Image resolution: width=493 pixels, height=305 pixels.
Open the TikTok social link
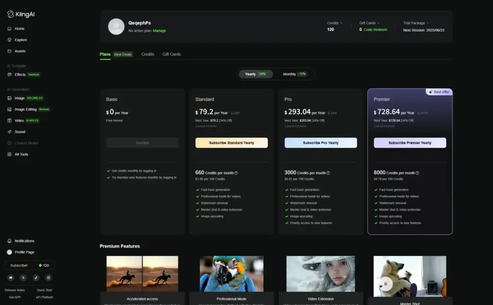point(36,278)
